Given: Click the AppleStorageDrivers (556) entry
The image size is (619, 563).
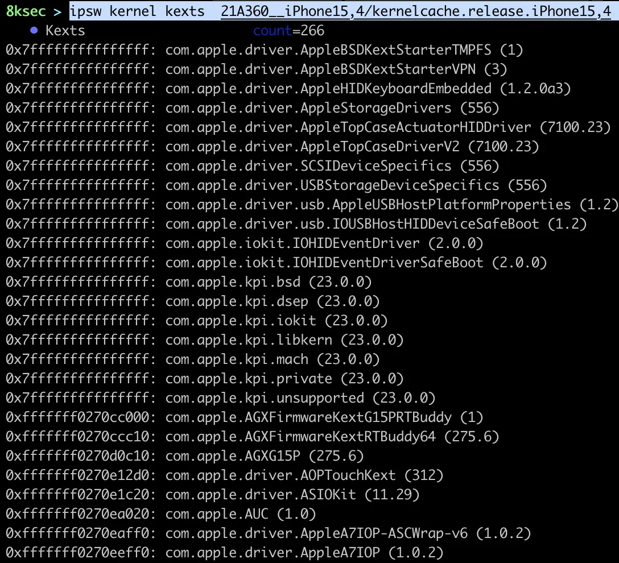Looking at the screenshot, I should [x=332, y=108].
